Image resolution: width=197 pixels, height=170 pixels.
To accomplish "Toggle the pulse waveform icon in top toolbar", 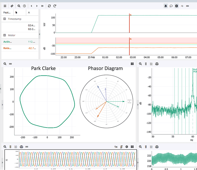I will 182,6.
